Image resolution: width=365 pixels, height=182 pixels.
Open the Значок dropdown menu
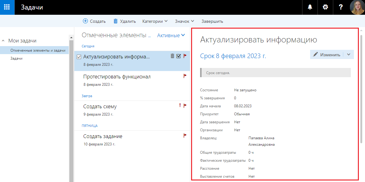[x=184, y=21]
